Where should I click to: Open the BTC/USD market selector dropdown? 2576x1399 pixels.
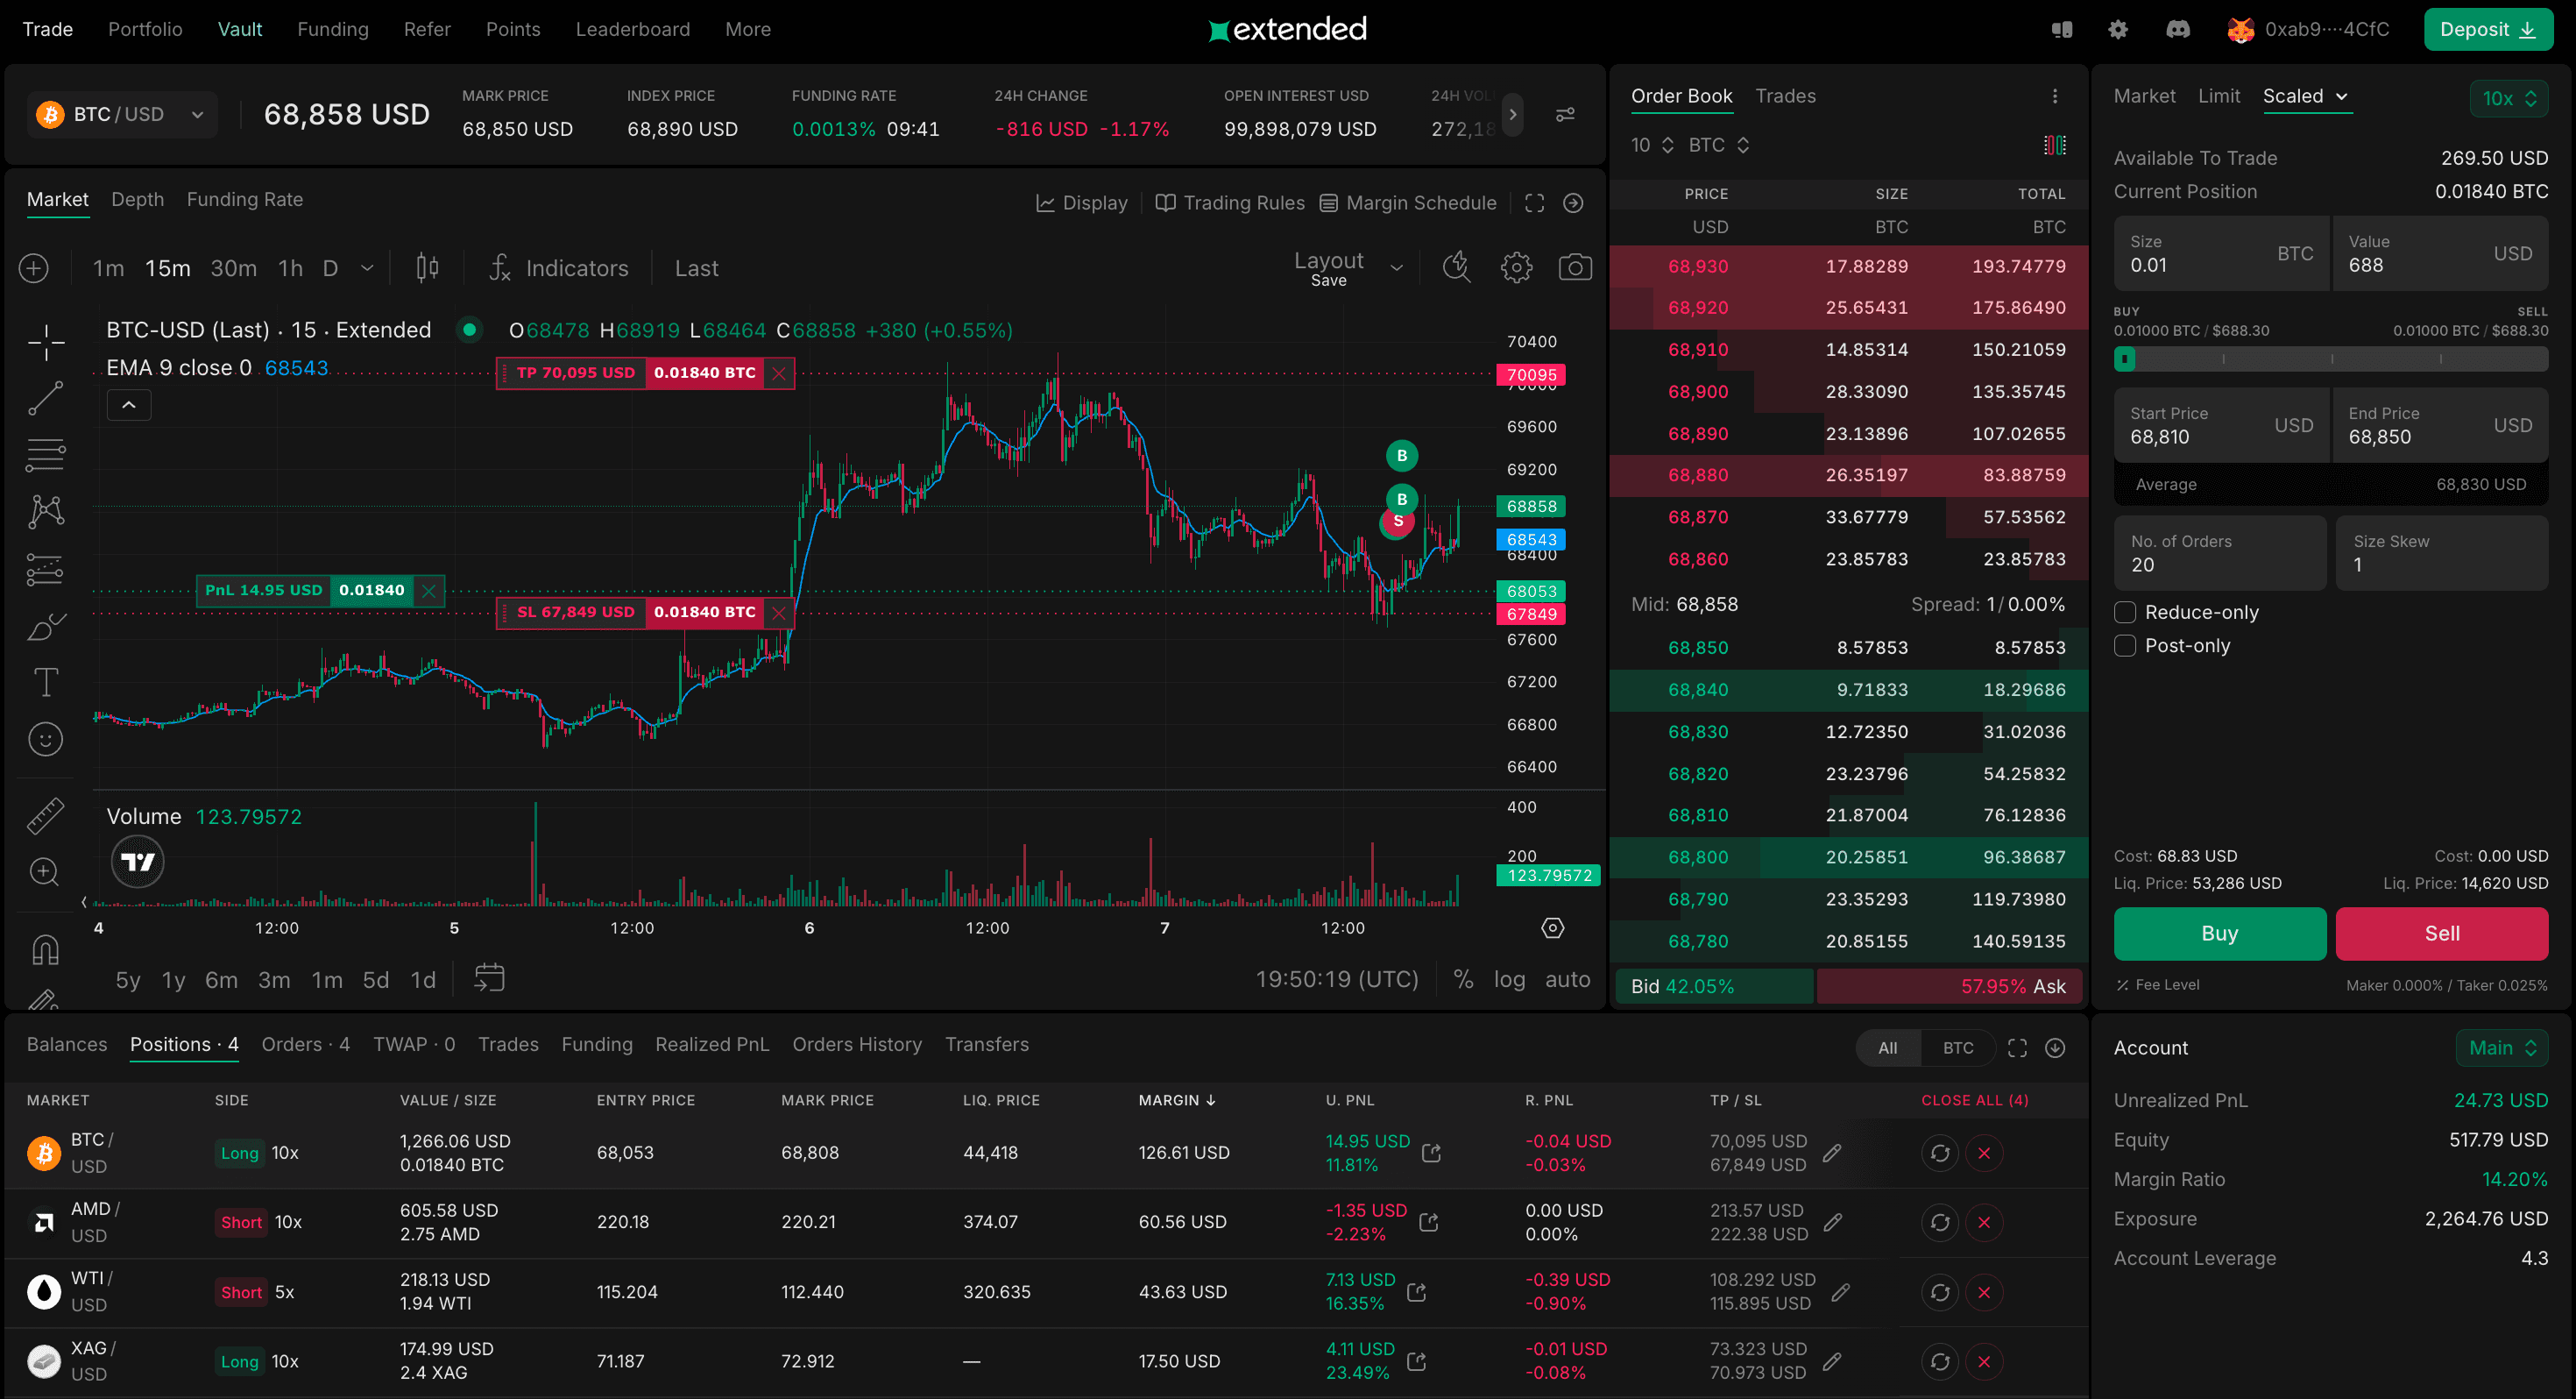click(122, 114)
